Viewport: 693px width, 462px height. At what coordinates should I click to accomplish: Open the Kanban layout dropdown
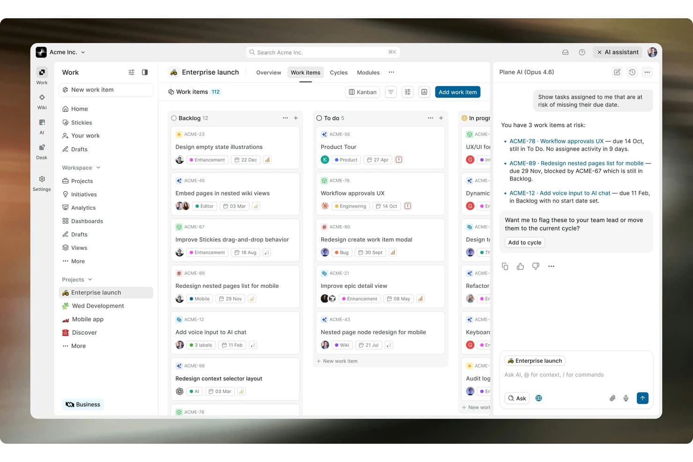coord(363,92)
